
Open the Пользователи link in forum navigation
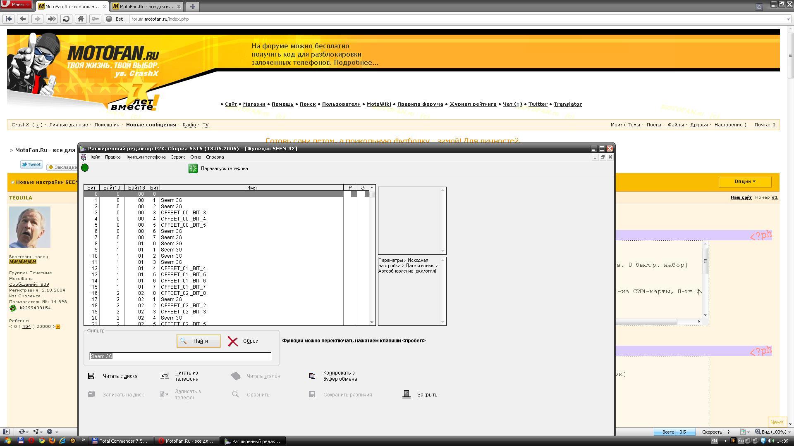pos(341,104)
